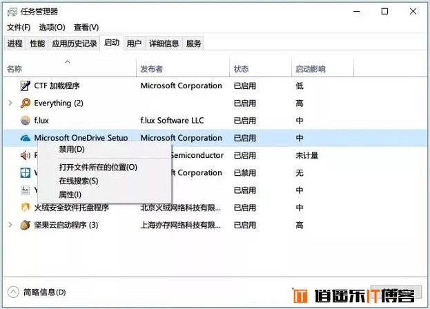Choose 在线搜索(S) in context menu
Viewport: 430px width, 309px height.
(104, 181)
